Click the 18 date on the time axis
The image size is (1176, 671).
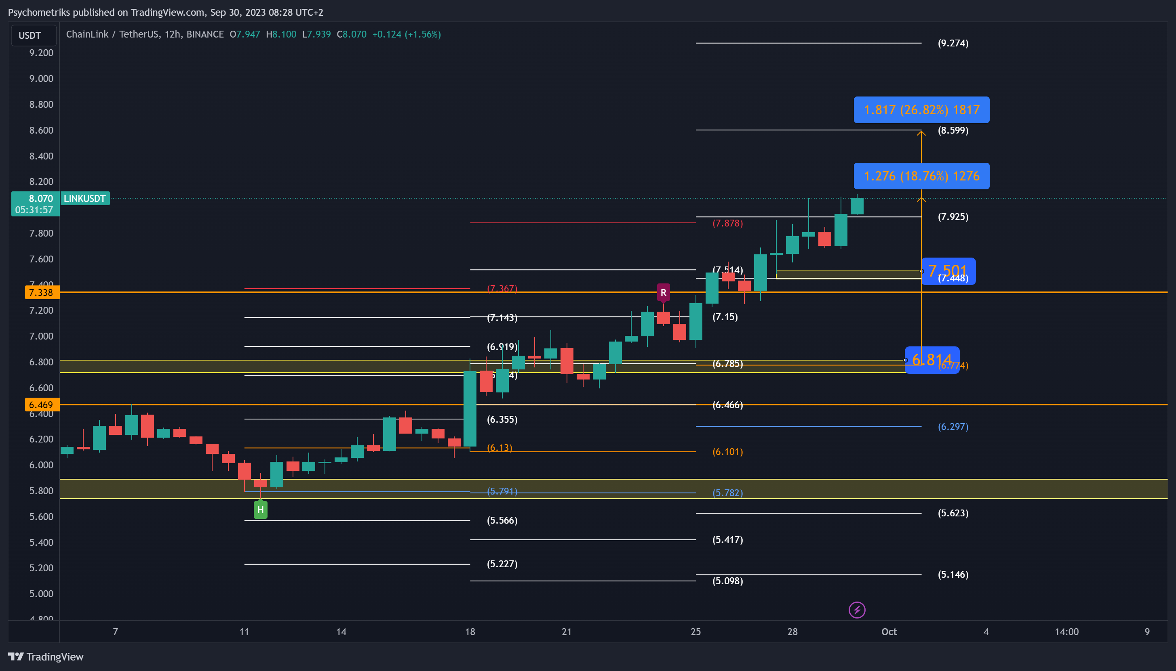tap(470, 632)
